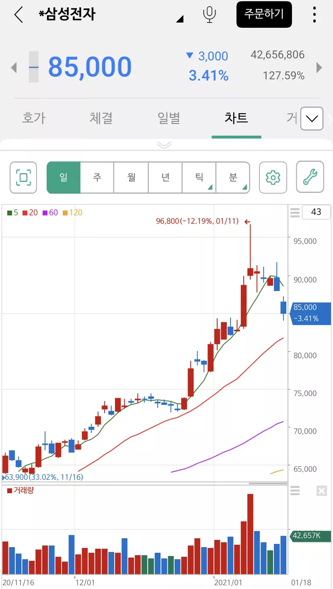Tap the orange 120-day moving average legend
Image resolution: width=333 pixels, height=589 pixels.
point(72,213)
